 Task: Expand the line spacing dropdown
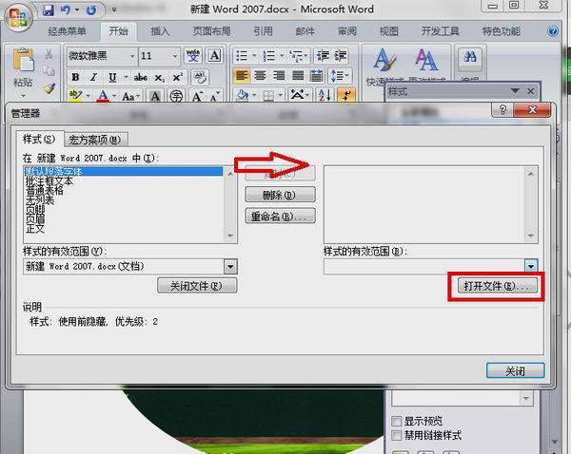click(x=346, y=76)
